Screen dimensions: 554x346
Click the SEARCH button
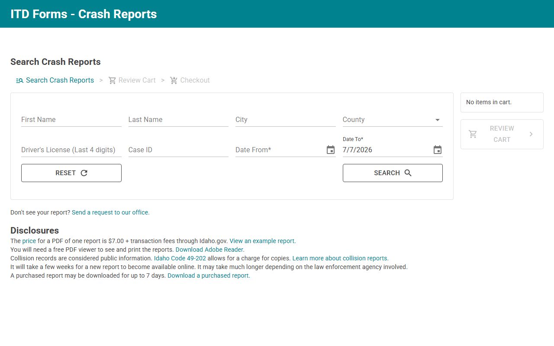[x=393, y=173]
